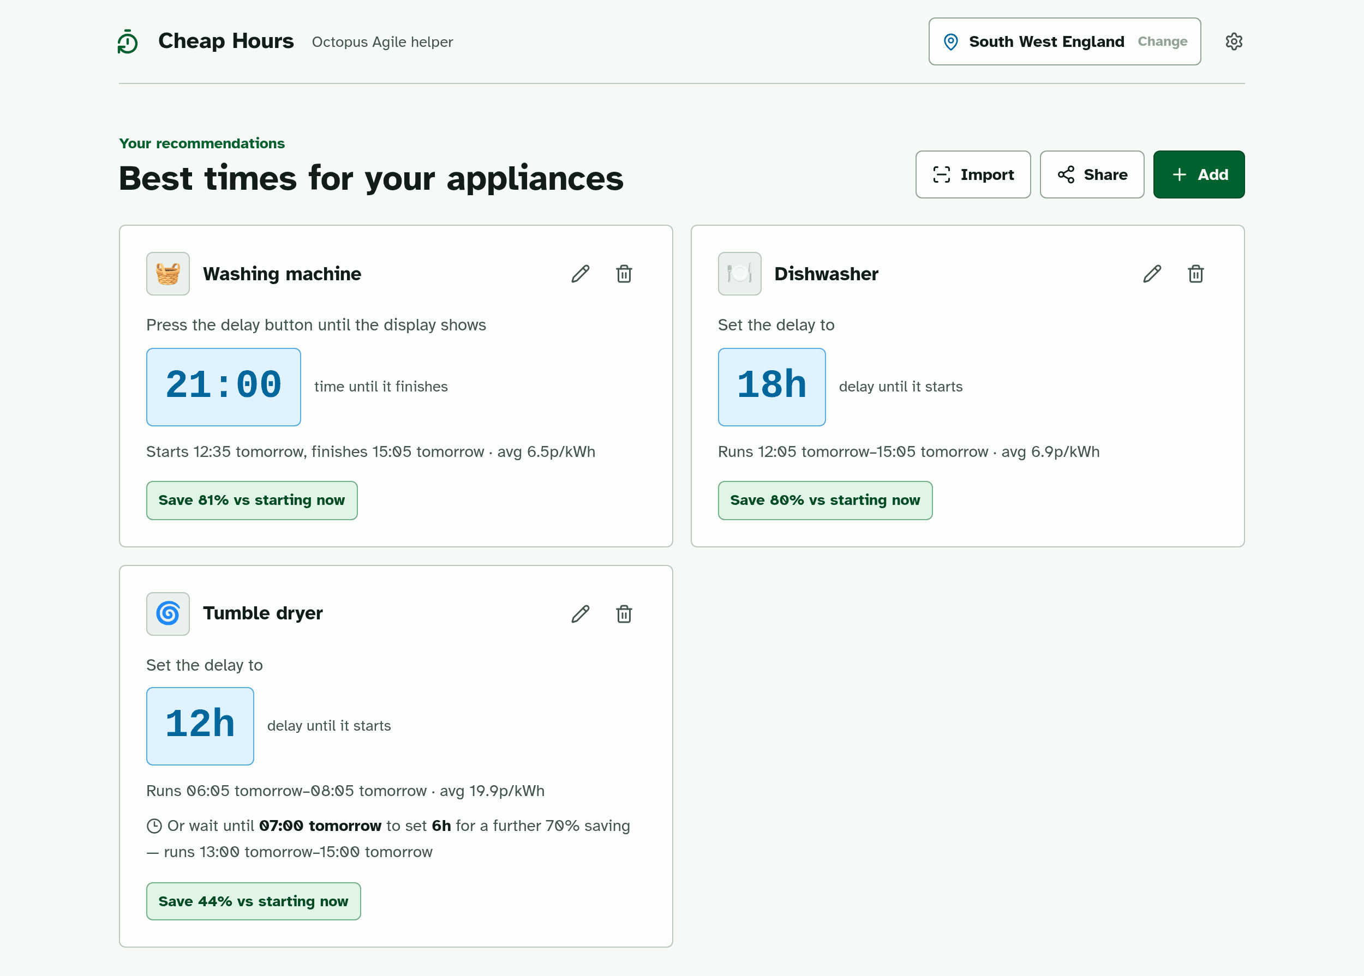Click 'runs 13:00 tomorrow–15:00 tomorrow' line
The width and height of the screenshot is (1364, 976).
pyautogui.click(x=298, y=852)
